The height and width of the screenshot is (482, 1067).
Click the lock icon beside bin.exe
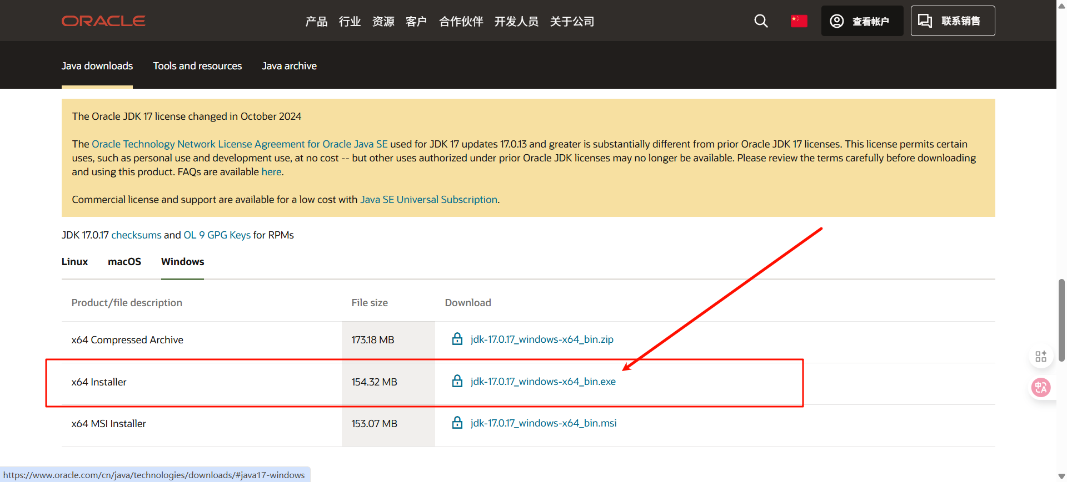click(x=457, y=381)
